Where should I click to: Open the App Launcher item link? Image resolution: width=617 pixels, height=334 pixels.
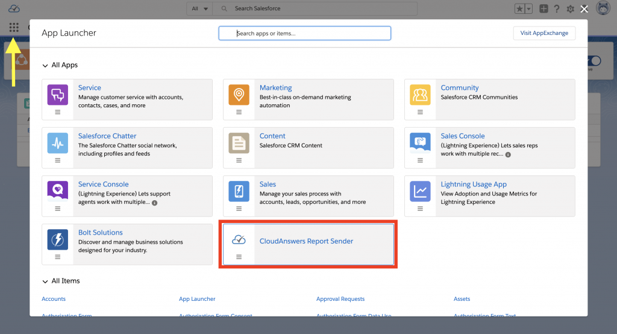pos(197,299)
